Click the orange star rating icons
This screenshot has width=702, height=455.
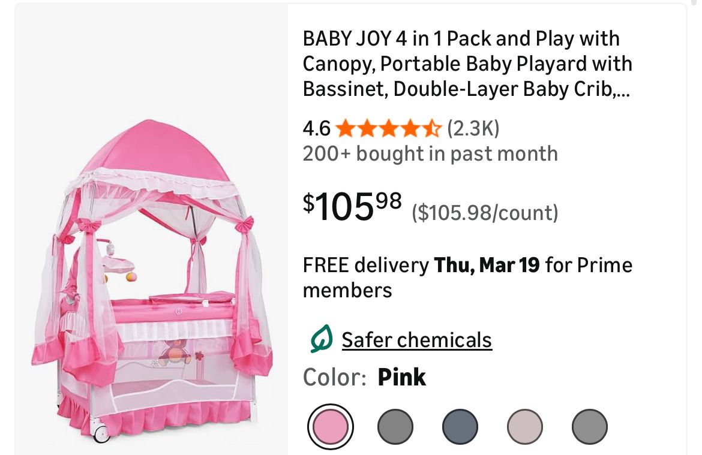[x=388, y=128]
